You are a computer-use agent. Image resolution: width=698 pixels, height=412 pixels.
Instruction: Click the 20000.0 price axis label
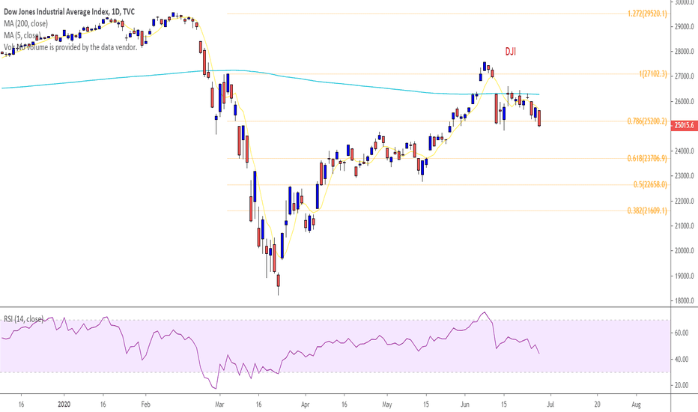[x=685, y=251]
